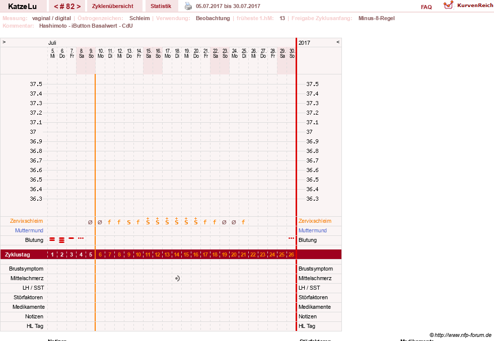The width and height of the screenshot is (494, 341).
Task: Click the left LH / SST row label
Action: pyautogui.click(x=33, y=288)
